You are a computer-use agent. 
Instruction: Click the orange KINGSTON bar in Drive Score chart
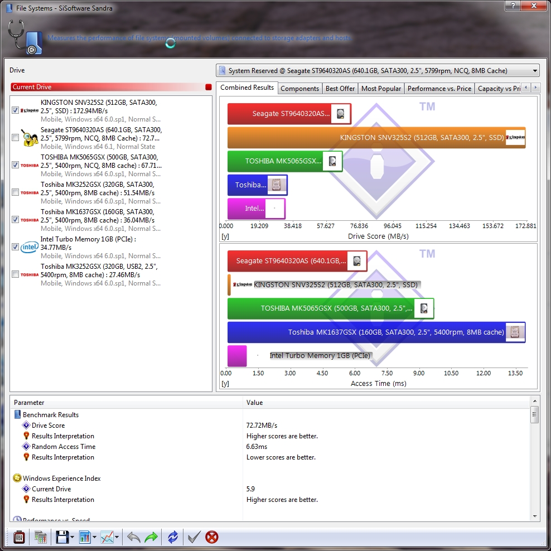376,137
